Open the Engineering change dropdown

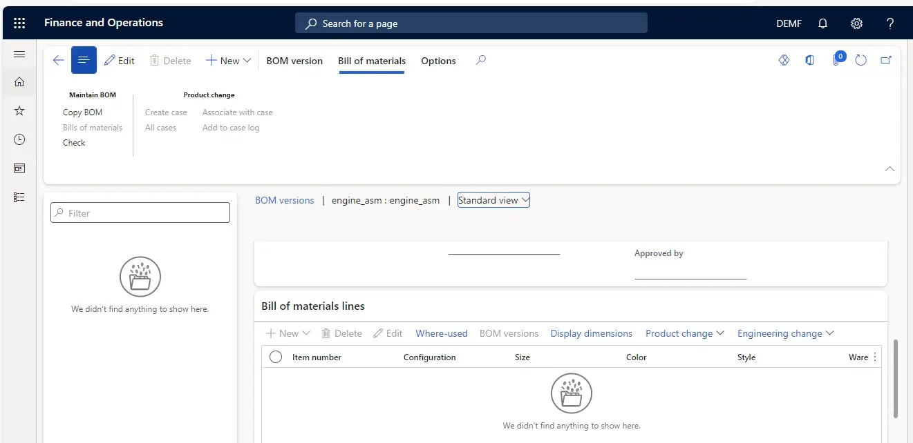[x=785, y=333]
